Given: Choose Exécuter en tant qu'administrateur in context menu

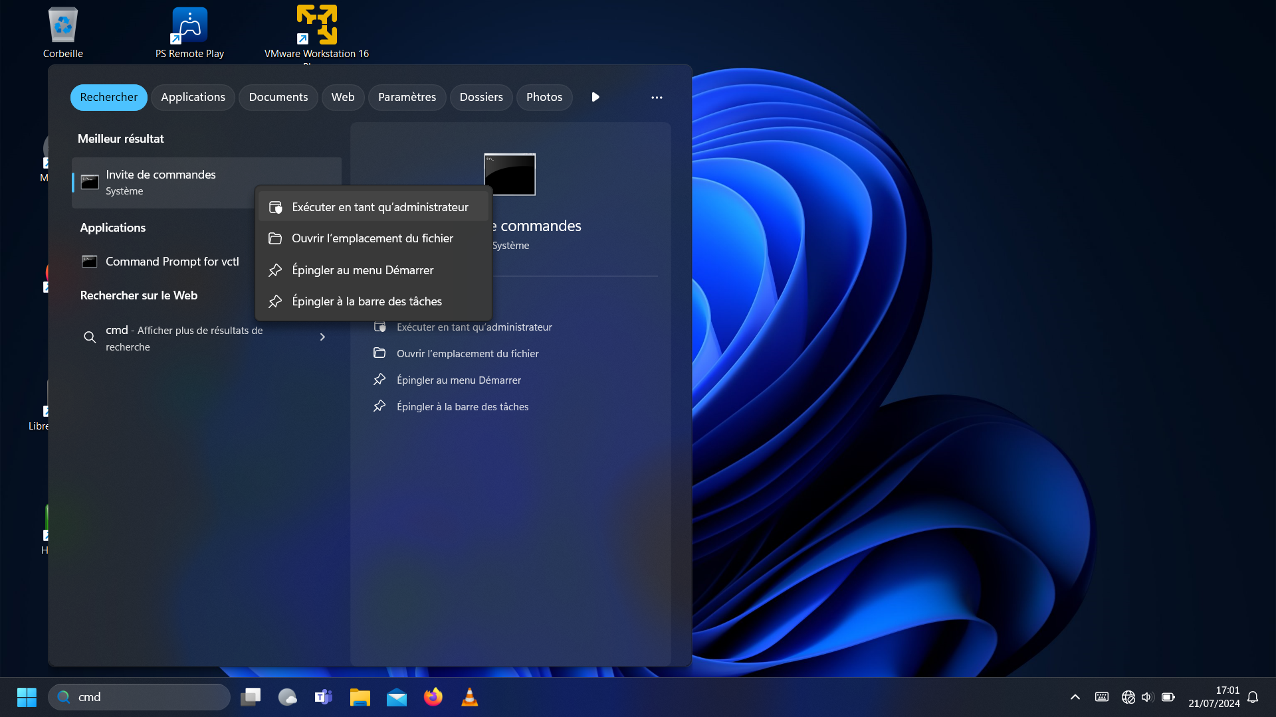Looking at the screenshot, I should tap(373, 207).
